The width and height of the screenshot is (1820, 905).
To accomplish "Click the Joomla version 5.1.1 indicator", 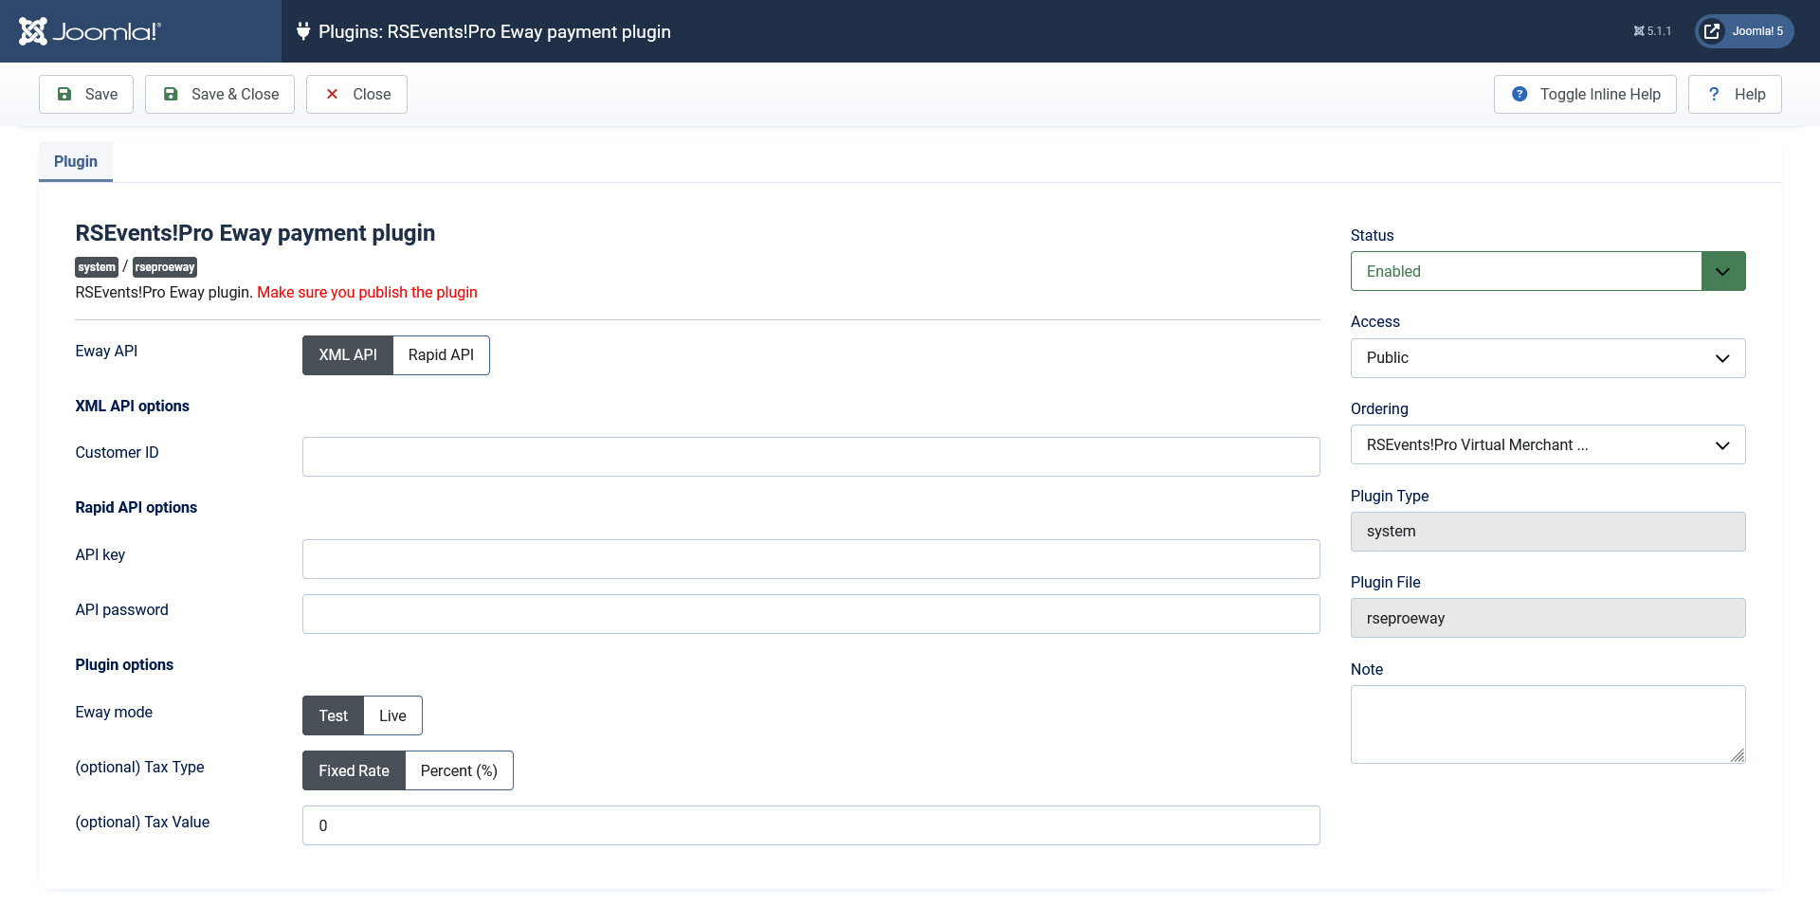I will pos(1652,31).
